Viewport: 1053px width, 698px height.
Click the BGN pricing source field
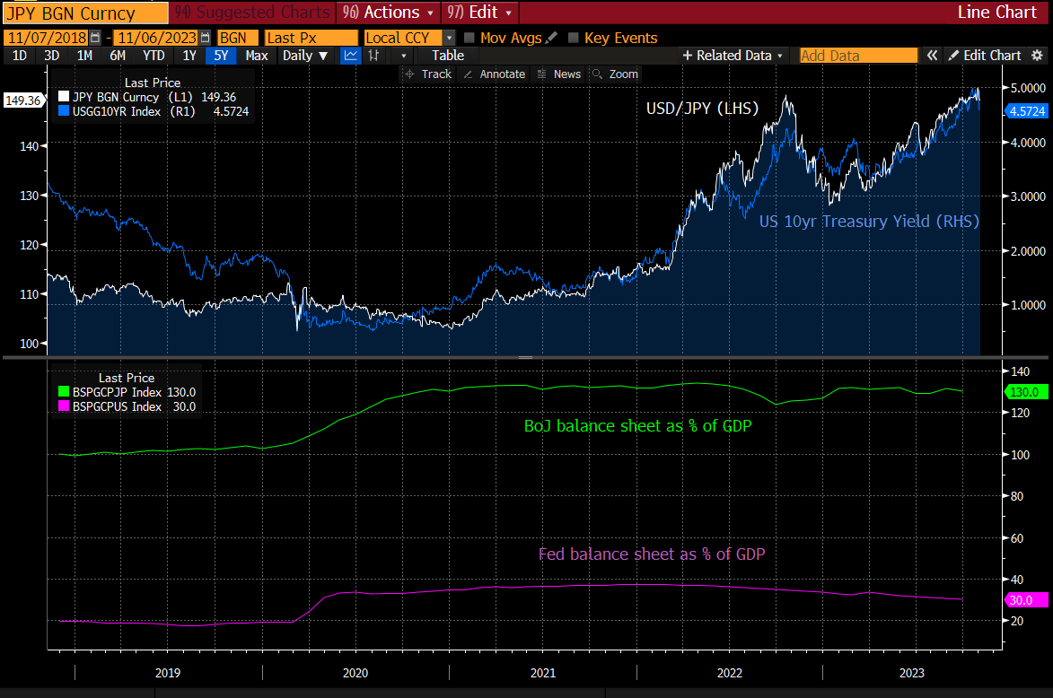coord(239,39)
